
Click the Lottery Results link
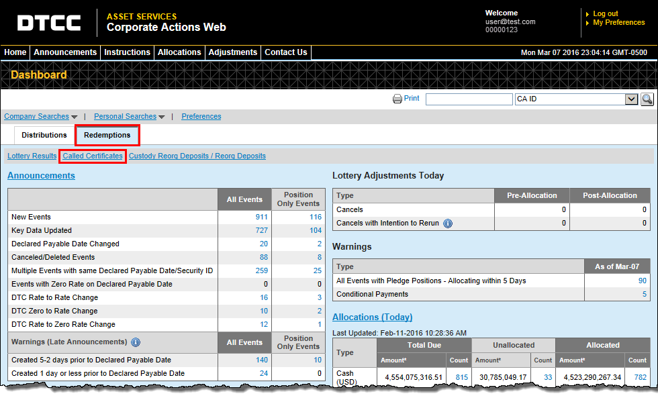click(x=32, y=156)
